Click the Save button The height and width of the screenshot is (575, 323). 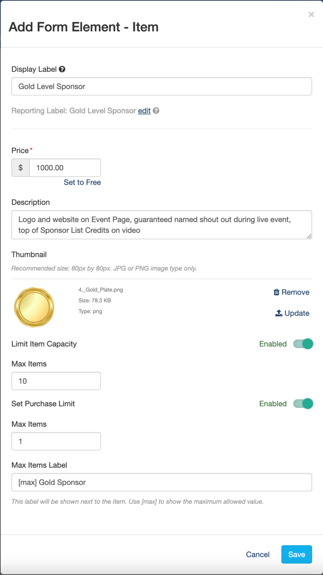(297, 555)
